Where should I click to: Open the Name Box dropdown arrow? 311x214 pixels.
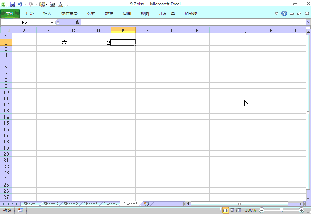(x=51, y=23)
